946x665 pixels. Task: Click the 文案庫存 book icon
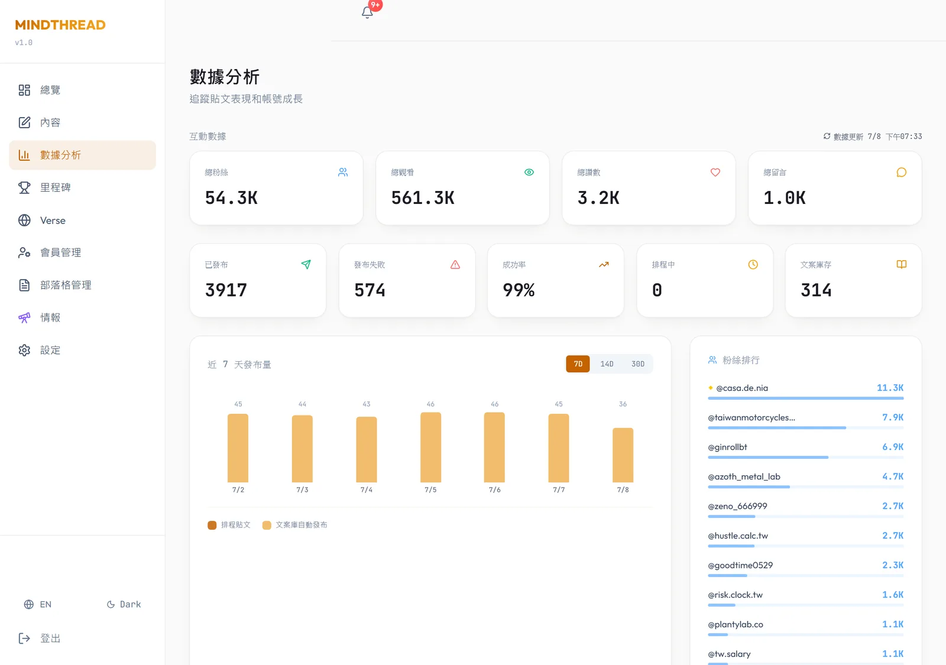(x=902, y=264)
